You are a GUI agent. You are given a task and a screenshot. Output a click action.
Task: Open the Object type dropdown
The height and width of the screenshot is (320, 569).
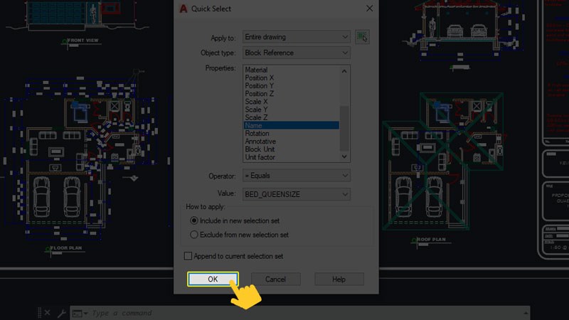click(296, 53)
